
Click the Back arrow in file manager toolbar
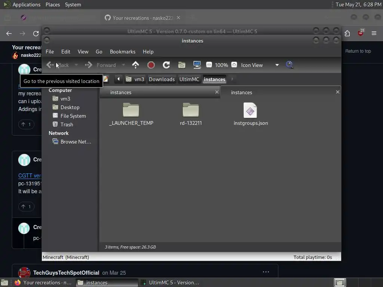[x=58, y=65]
